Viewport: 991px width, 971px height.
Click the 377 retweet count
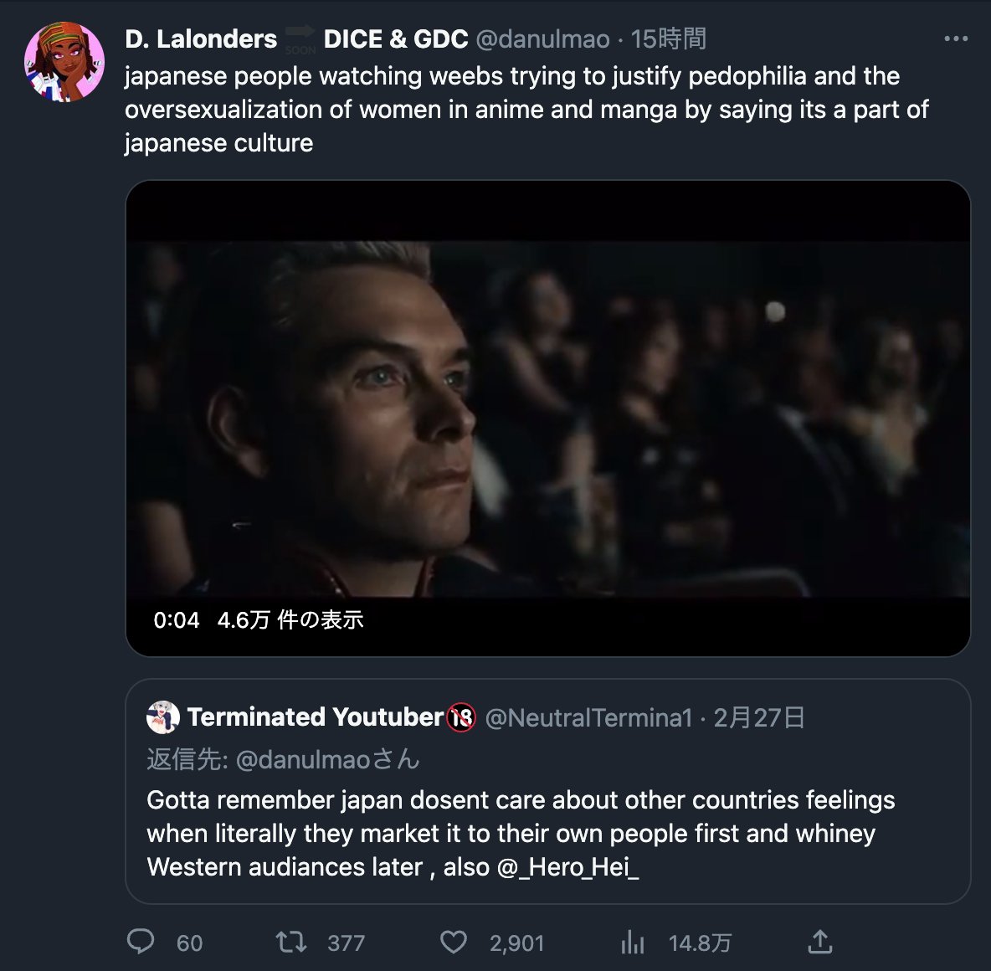point(346,943)
